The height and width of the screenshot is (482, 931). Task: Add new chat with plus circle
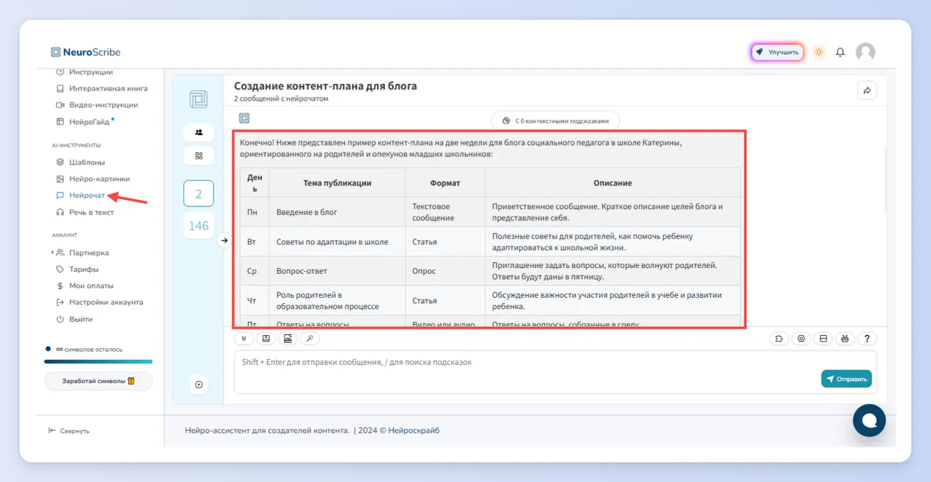pyautogui.click(x=198, y=384)
